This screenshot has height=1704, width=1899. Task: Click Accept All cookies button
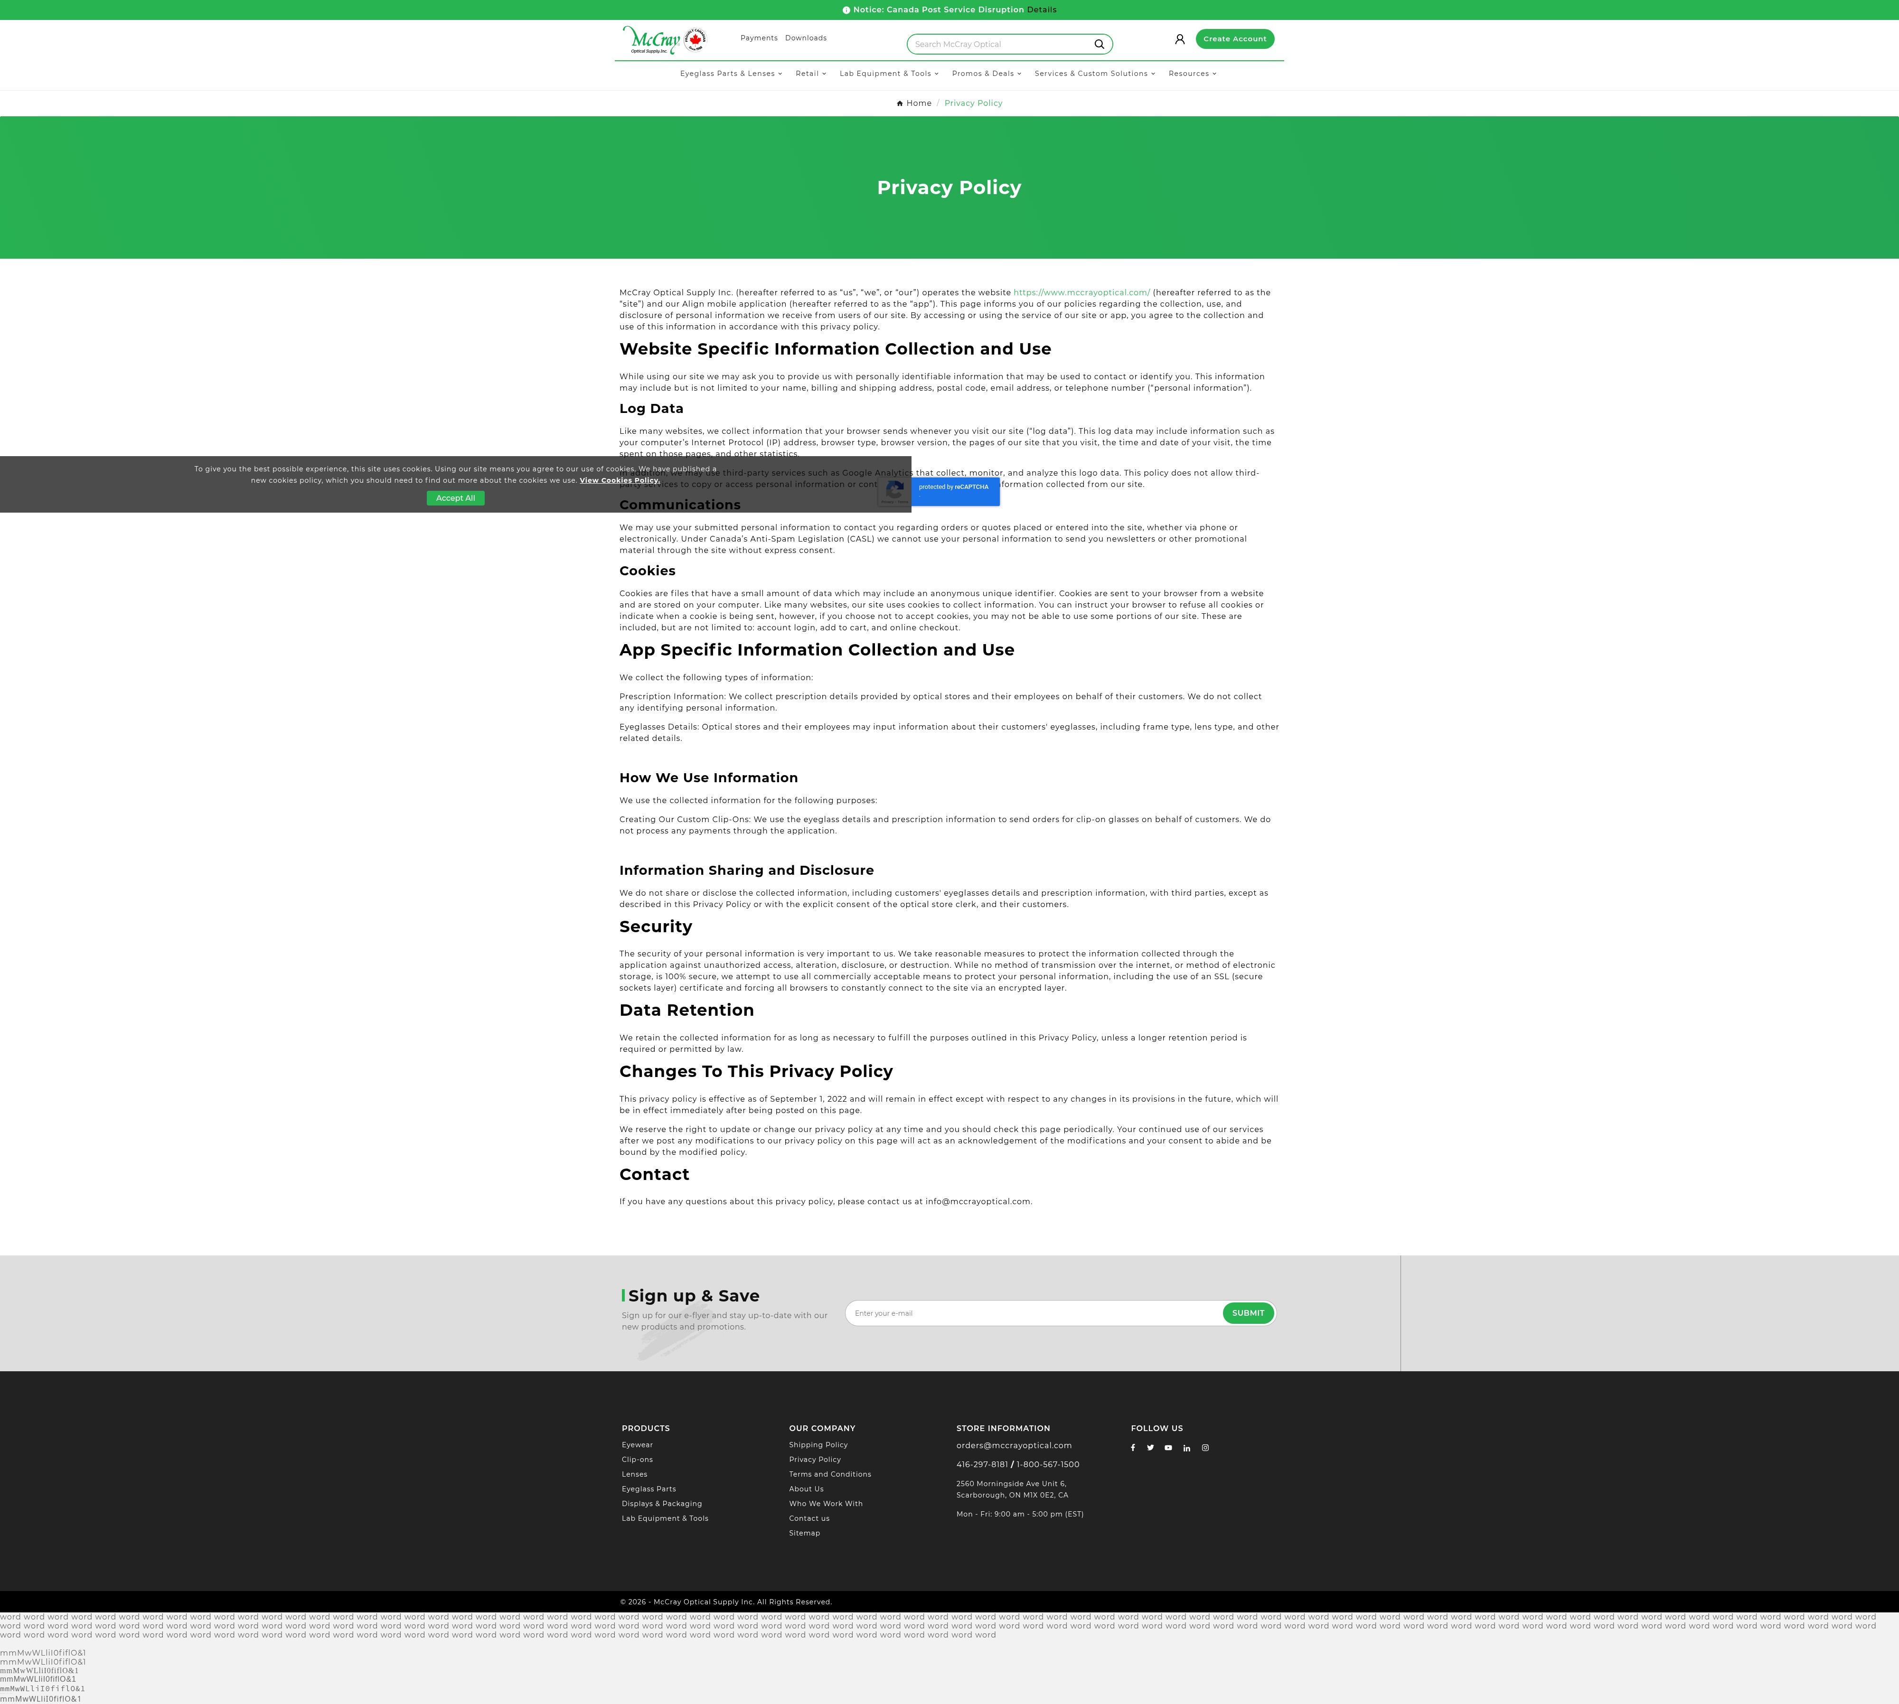click(456, 498)
